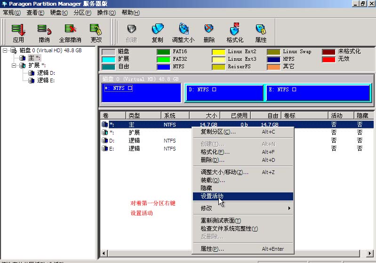Open the 查看(E) menu
Screen dimensions: 376x263
point(35,12)
